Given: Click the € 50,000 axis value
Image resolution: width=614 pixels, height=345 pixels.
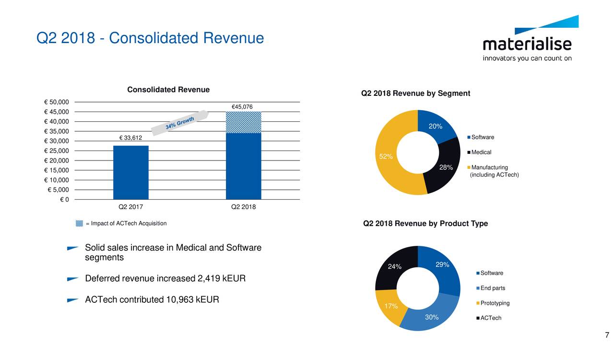Looking at the screenshot, I should coord(57,102).
